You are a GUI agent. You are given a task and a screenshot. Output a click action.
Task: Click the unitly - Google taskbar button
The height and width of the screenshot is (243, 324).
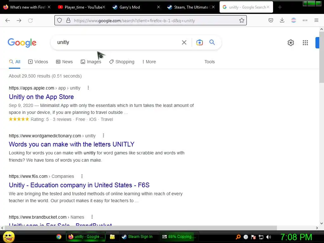coord(85,237)
